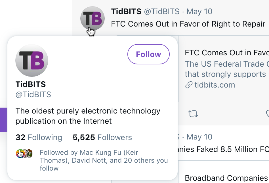The image size is (269, 183).
Task: Open the tidbits.com link in the card
Action: (x=215, y=85)
